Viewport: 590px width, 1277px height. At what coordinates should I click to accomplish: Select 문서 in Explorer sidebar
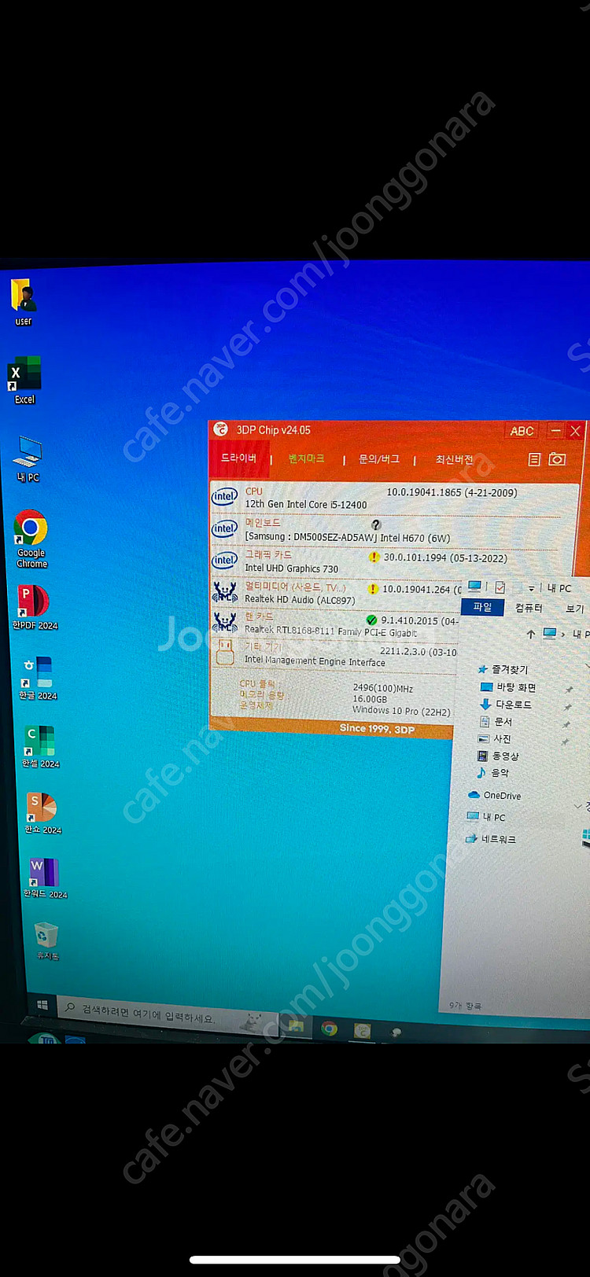[x=496, y=721]
